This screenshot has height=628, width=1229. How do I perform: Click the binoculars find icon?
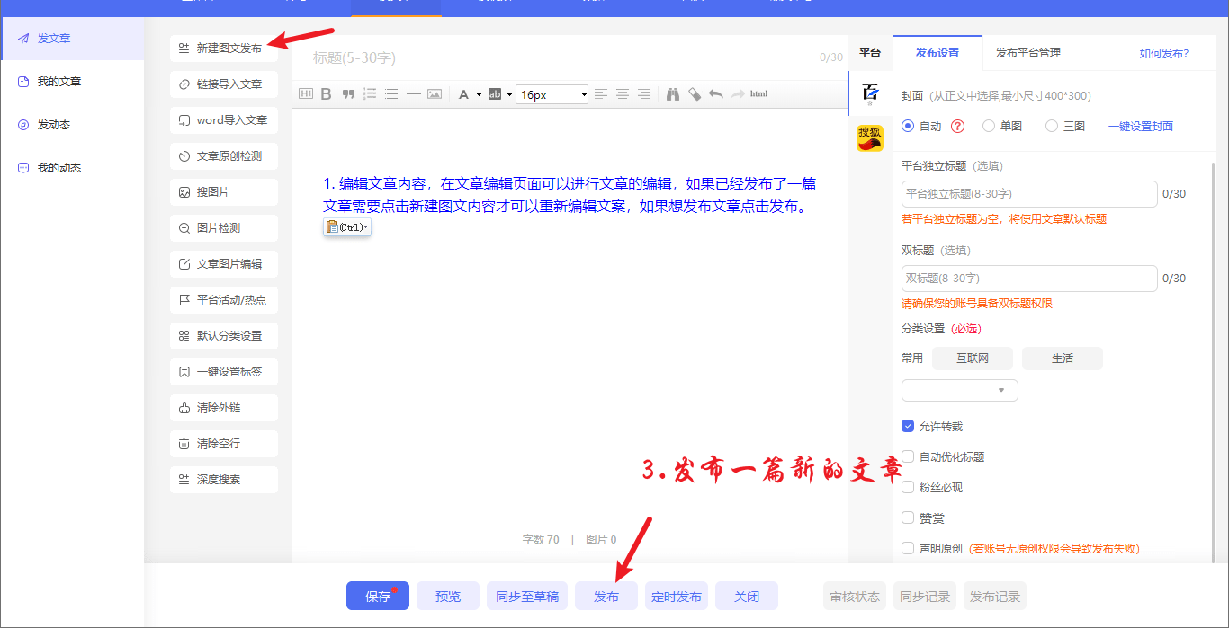(672, 94)
